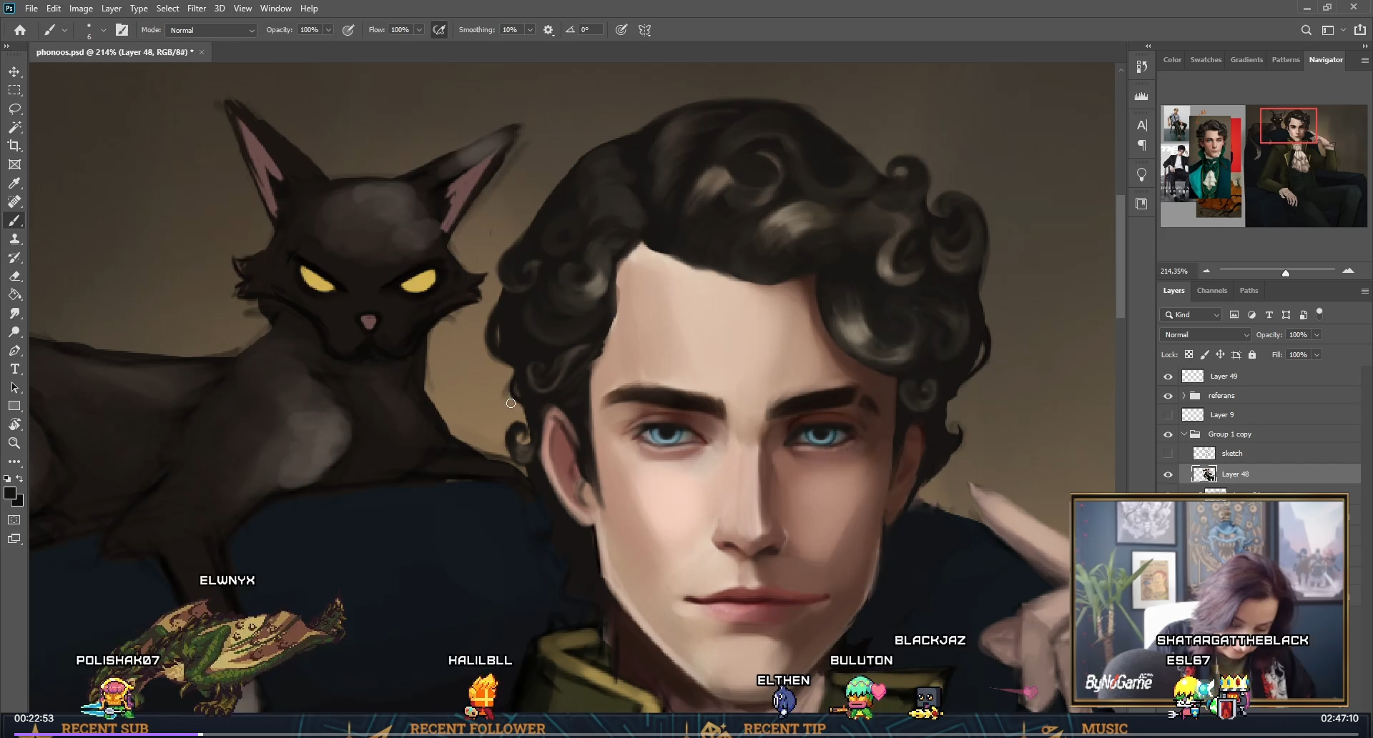Toggle visibility of Group 1 copy

(x=1168, y=434)
